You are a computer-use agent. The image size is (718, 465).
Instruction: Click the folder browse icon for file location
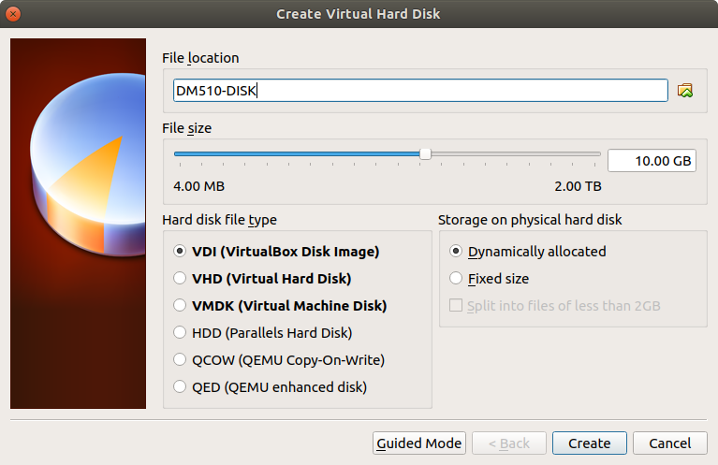(685, 91)
